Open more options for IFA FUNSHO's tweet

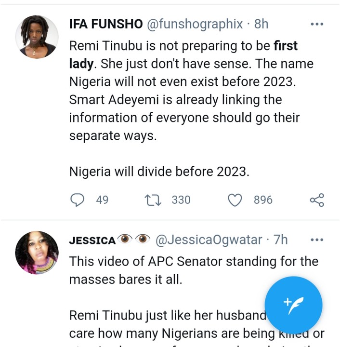coord(316,24)
